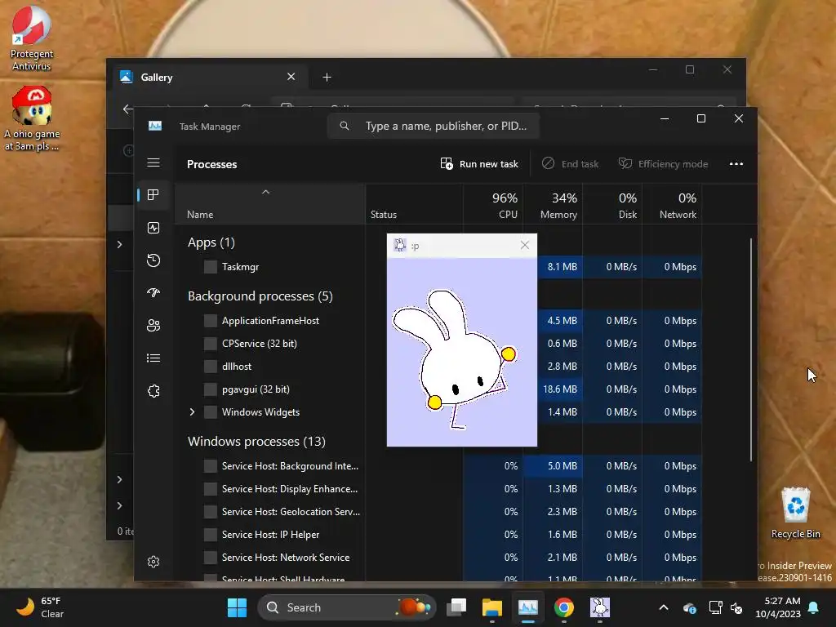This screenshot has height=627, width=836.
Task: Open the Task Manager hamburger navigation menu
Action: click(153, 162)
